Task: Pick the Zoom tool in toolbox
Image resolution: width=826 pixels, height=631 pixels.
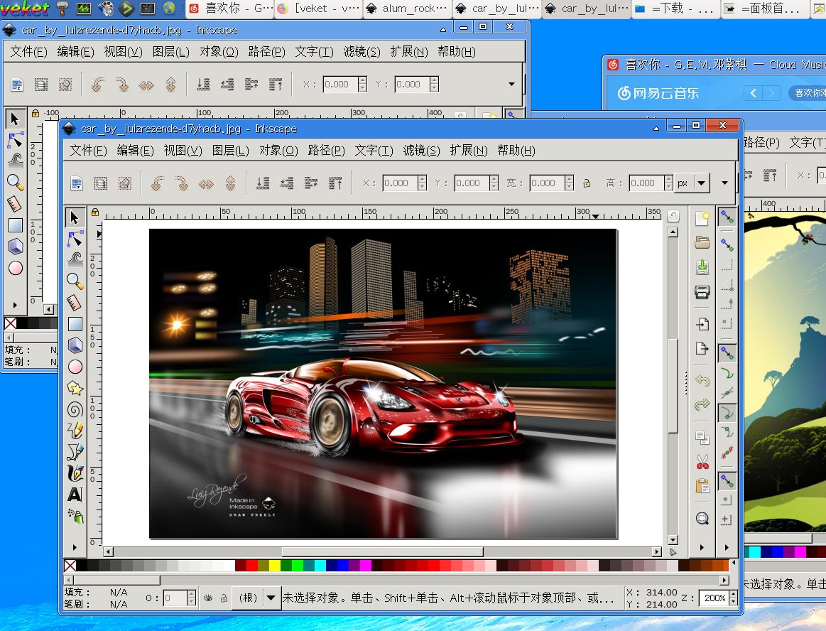Action: click(75, 281)
